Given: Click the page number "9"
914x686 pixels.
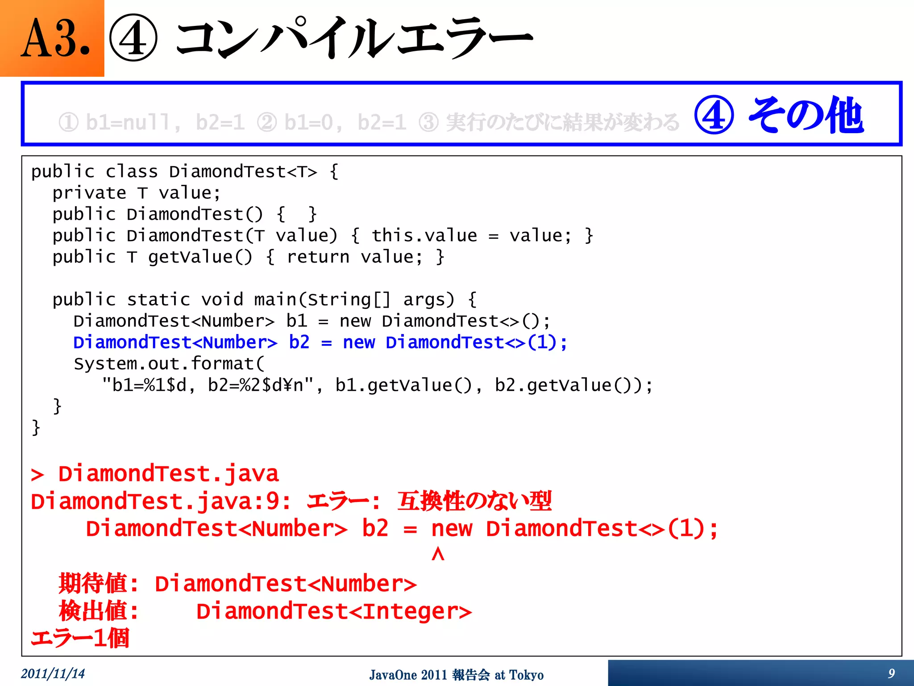Looking at the screenshot, I should (891, 673).
